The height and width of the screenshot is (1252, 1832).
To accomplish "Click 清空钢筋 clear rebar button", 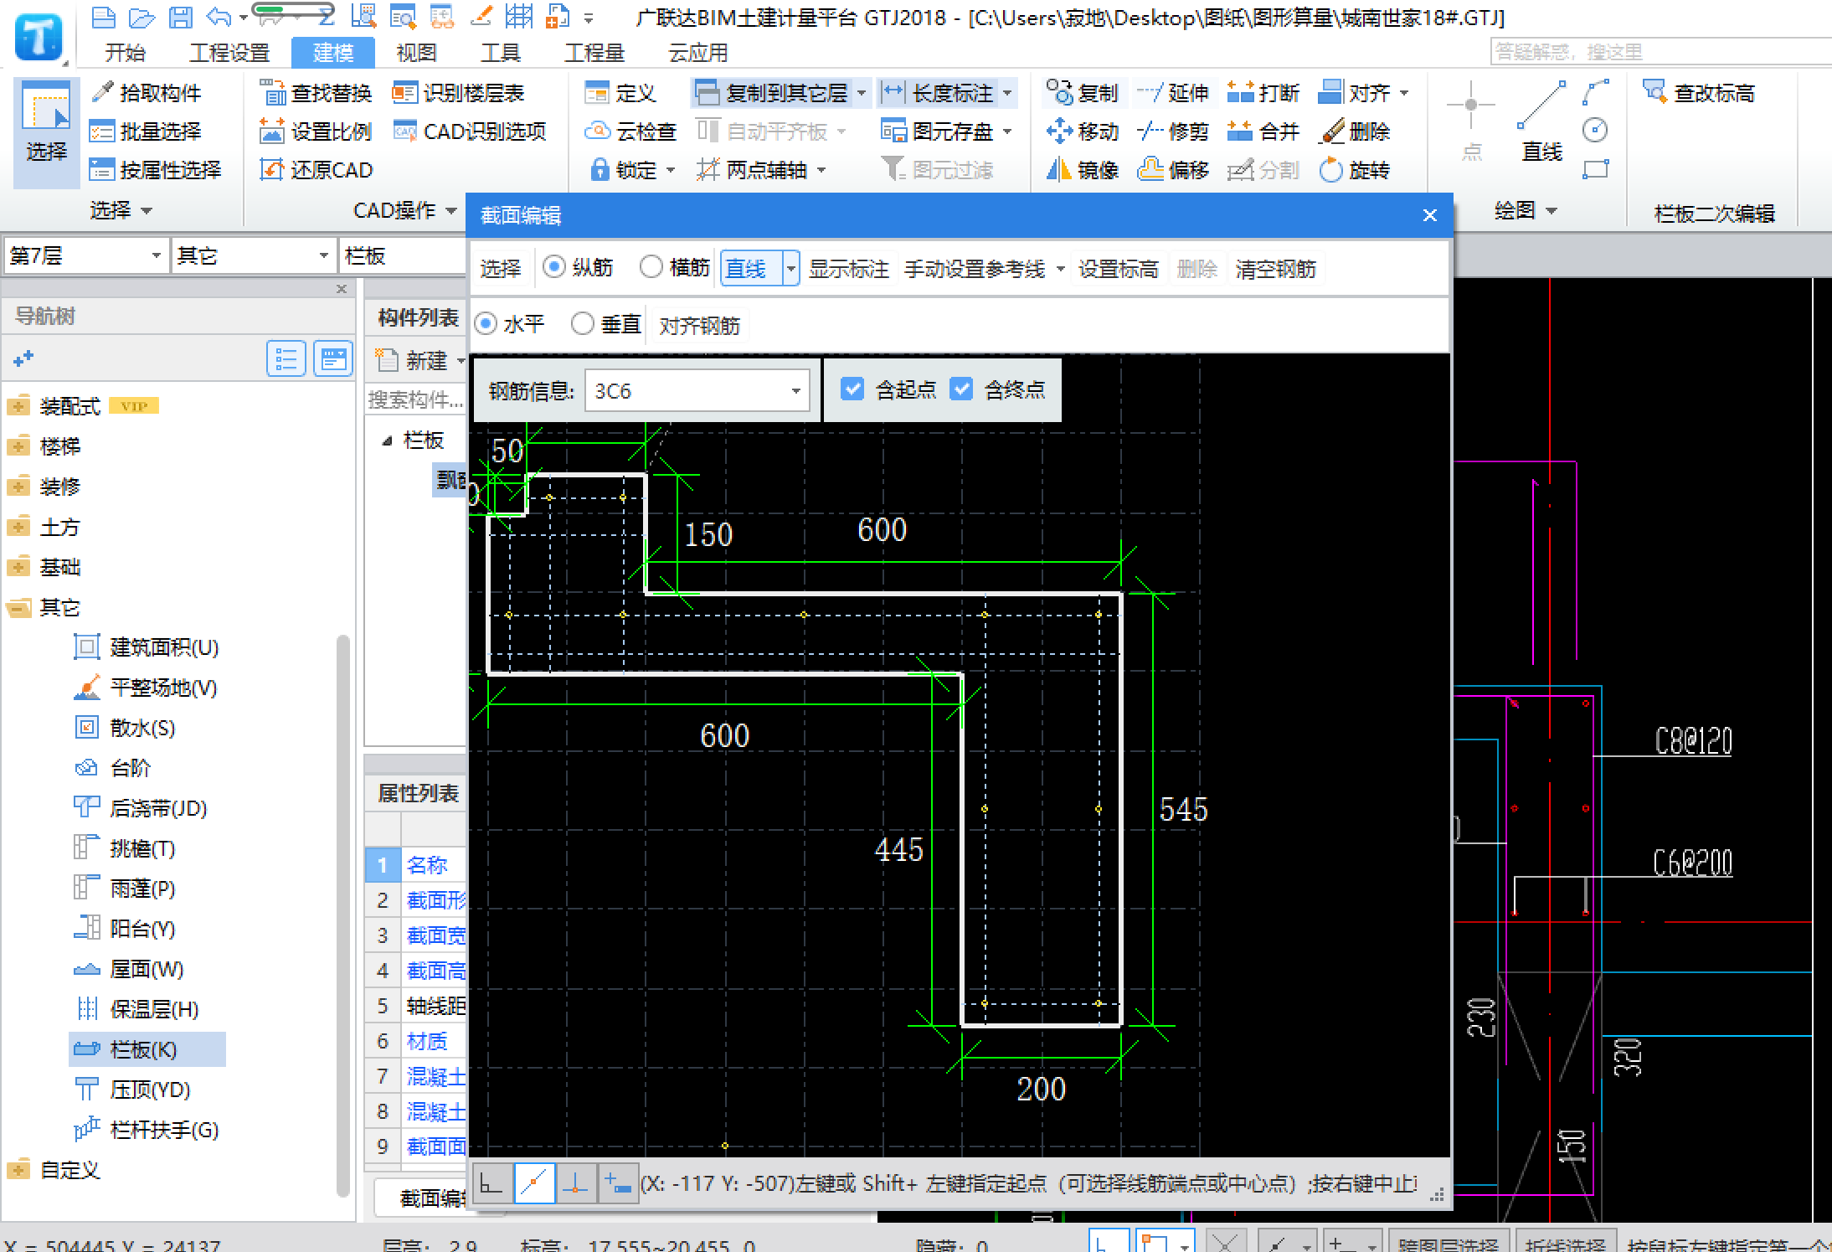I will (1275, 269).
